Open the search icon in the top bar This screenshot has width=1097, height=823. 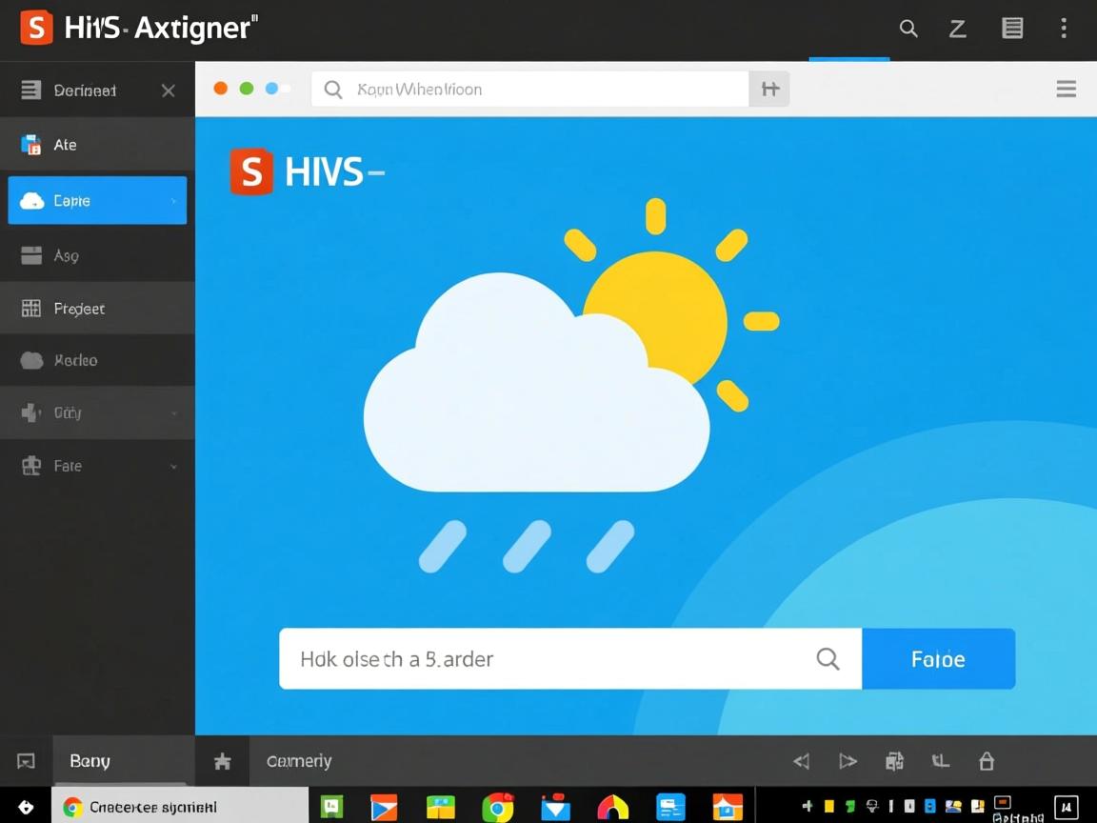point(908,29)
